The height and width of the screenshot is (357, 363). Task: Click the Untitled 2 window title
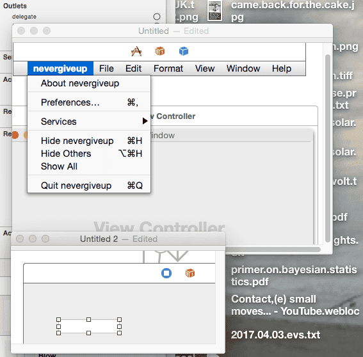[99, 239]
